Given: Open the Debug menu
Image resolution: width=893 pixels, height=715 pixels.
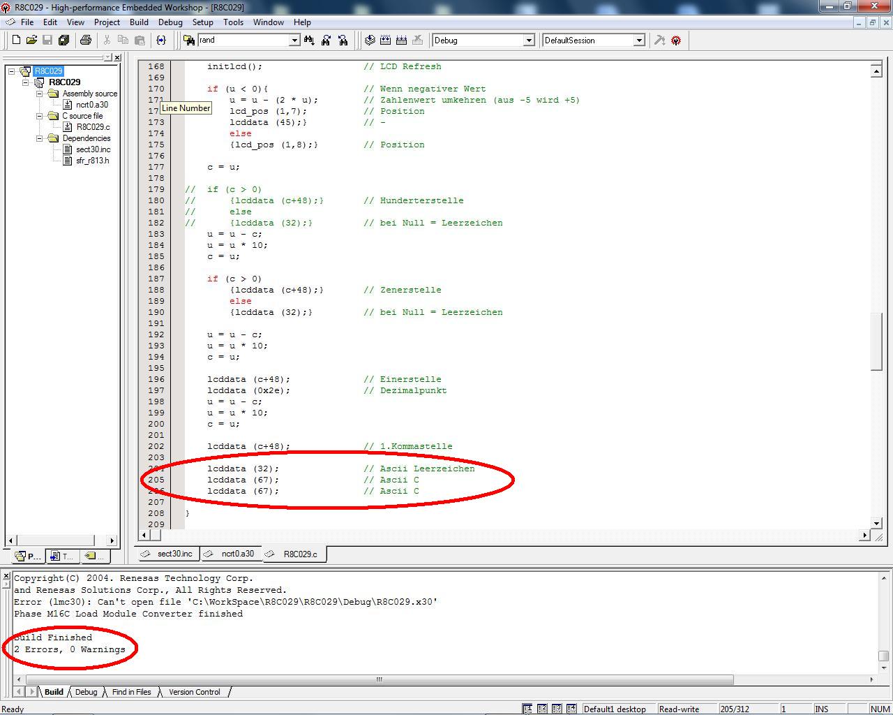Looking at the screenshot, I should [170, 22].
